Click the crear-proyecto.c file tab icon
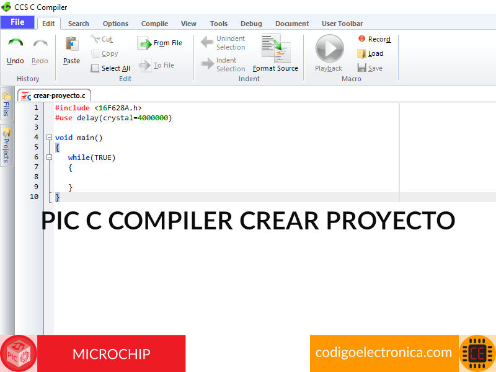Image resolution: width=496 pixels, height=372 pixels. pyautogui.click(x=25, y=96)
